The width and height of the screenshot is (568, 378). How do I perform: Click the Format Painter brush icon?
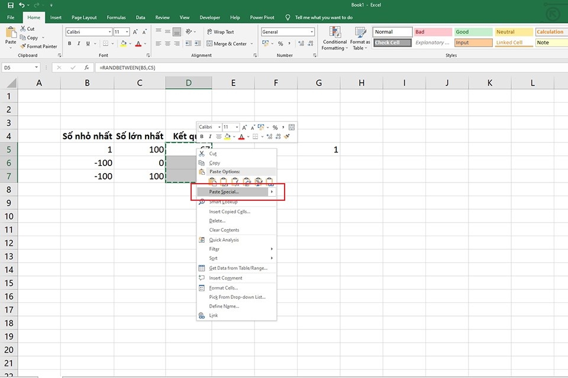click(x=23, y=46)
